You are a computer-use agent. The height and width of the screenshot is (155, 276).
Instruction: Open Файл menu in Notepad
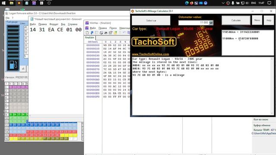(33, 24)
